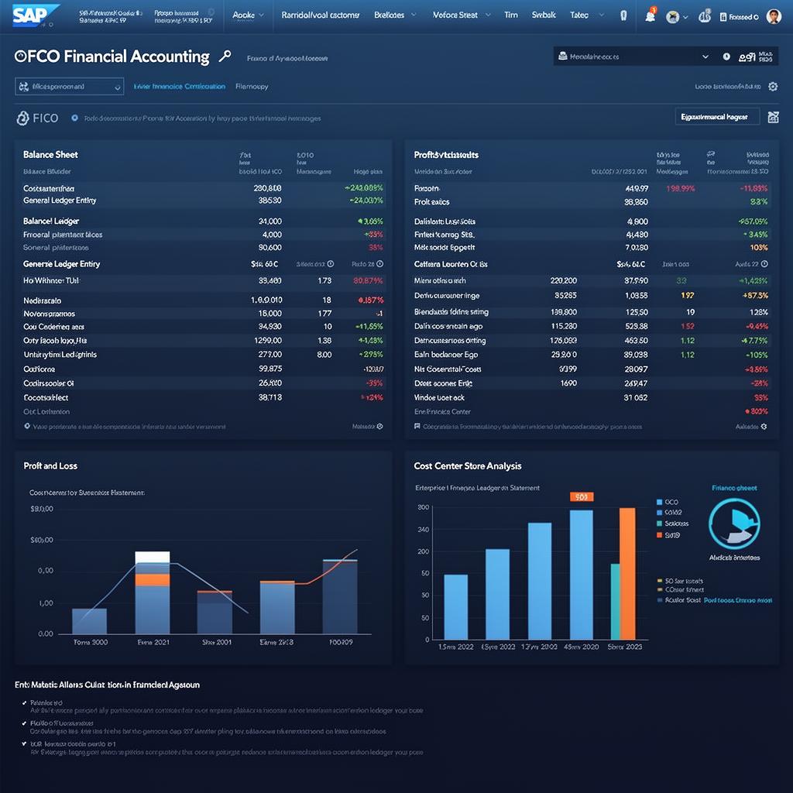Select the Tim menu item
This screenshot has width=793, height=793.
click(511, 15)
